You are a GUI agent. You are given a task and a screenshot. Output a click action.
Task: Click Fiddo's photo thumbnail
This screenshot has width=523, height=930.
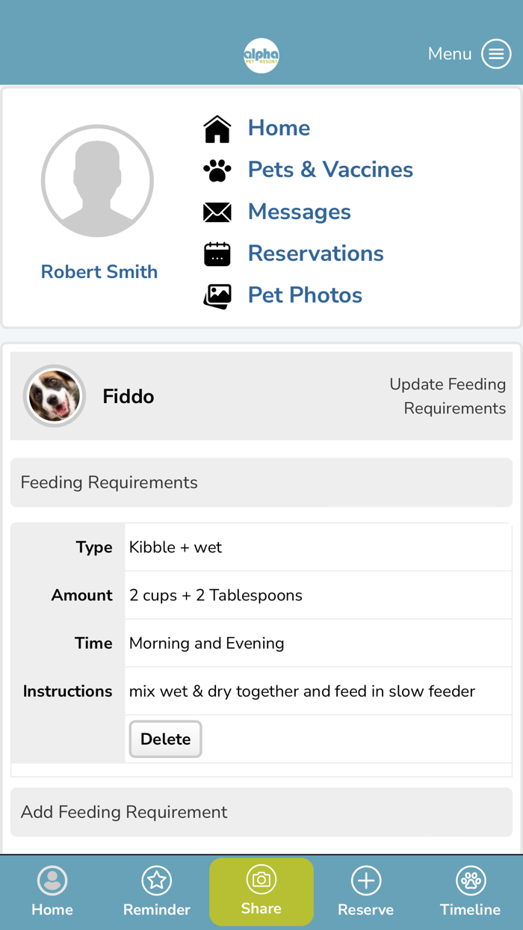pos(55,395)
